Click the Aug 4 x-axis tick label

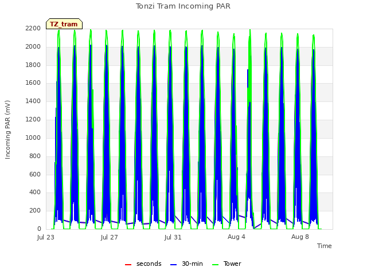click(236, 237)
